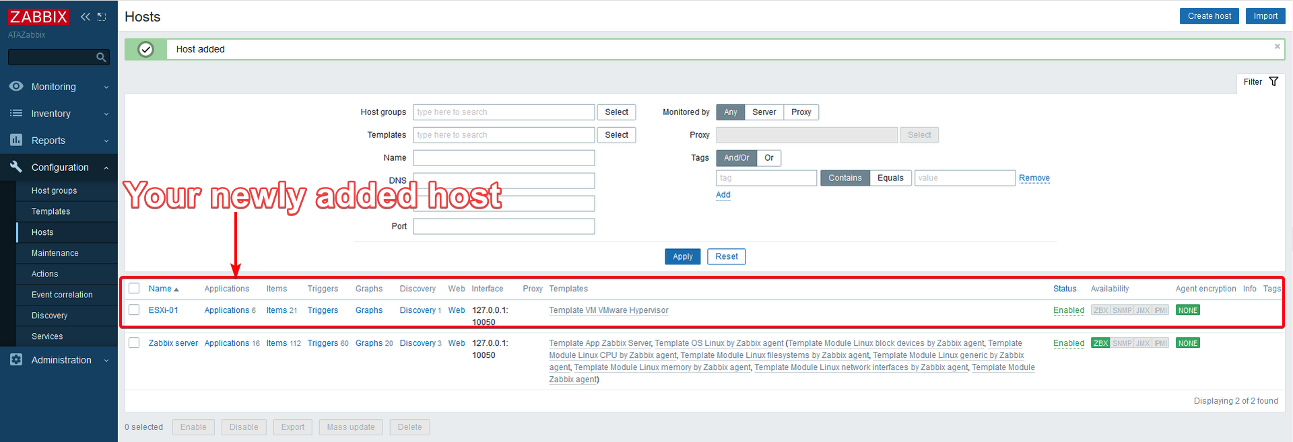Expand the Reports menu
Viewport: 1293px width, 442px height.
point(59,140)
